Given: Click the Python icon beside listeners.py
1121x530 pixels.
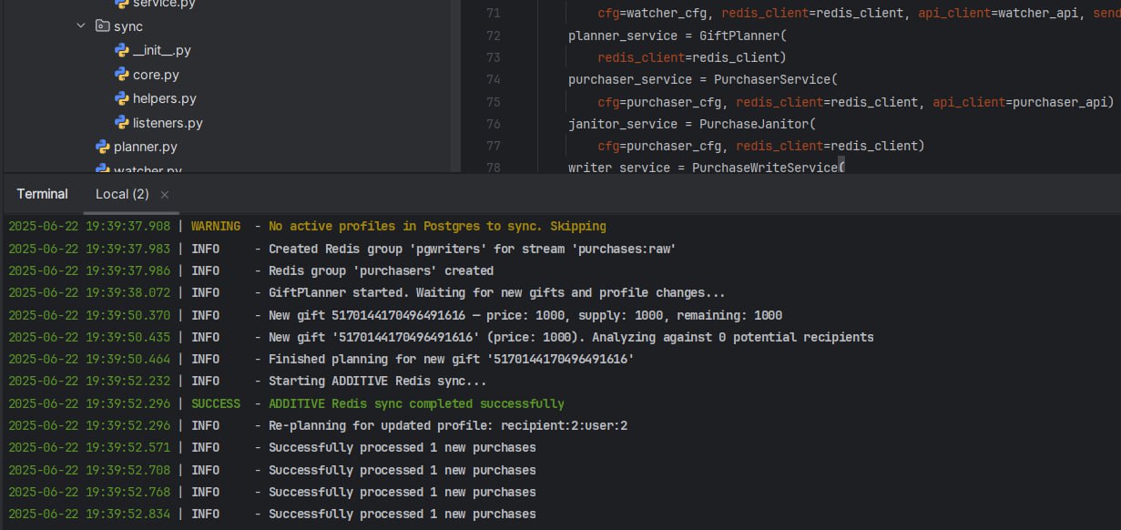Looking at the screenshot, I should point(121,122).
